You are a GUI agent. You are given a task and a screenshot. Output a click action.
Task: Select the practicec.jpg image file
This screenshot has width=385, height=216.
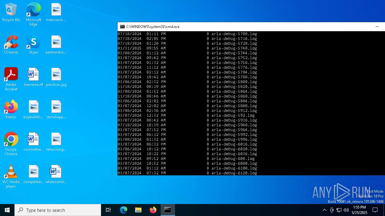(56, 77)
